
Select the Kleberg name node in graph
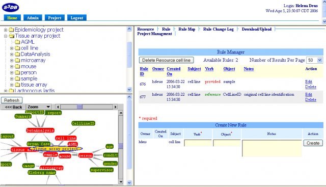pyautogui.click(x=42, y=172)
